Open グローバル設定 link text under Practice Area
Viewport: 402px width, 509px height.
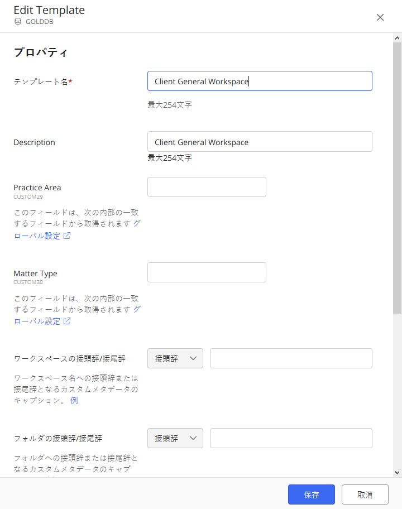click(x=37, y=236)
